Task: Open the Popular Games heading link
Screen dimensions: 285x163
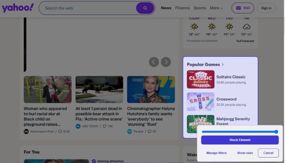Action: (203, 64)
